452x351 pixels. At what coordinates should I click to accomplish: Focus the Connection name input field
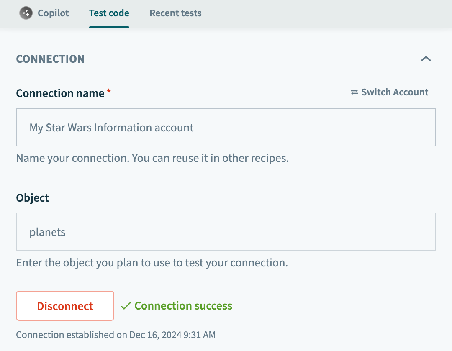click(x=226, y=127)
